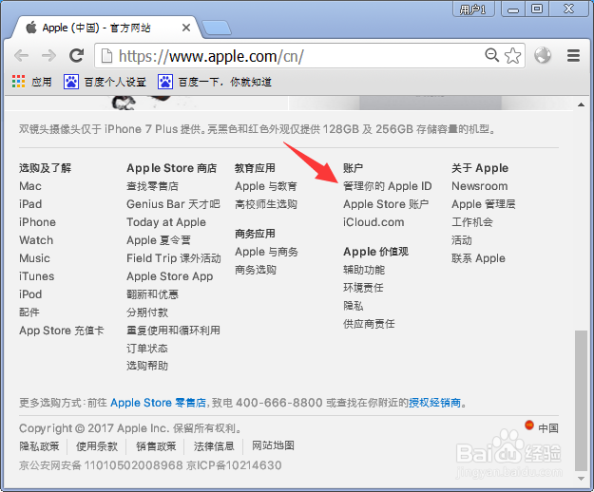Open iCloud.com link
This screenshot has height=492, width=594.
pos(374,222)
